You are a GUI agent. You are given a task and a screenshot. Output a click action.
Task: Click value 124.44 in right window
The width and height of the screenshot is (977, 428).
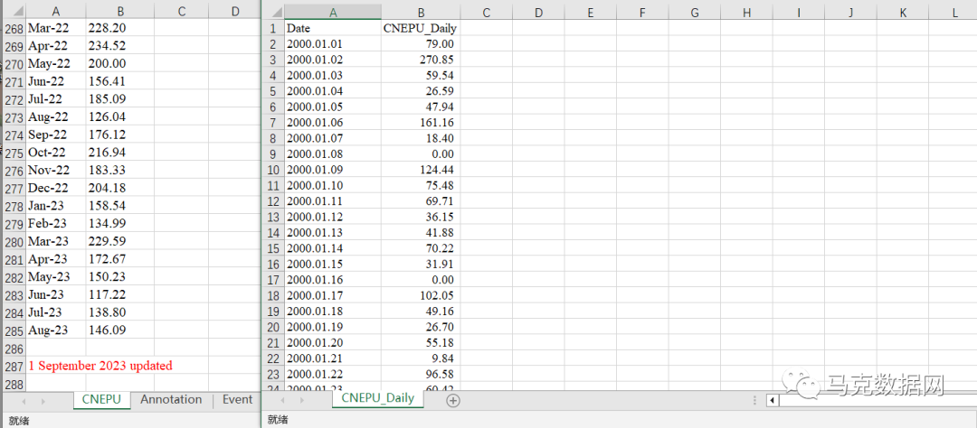coord(422,170)
